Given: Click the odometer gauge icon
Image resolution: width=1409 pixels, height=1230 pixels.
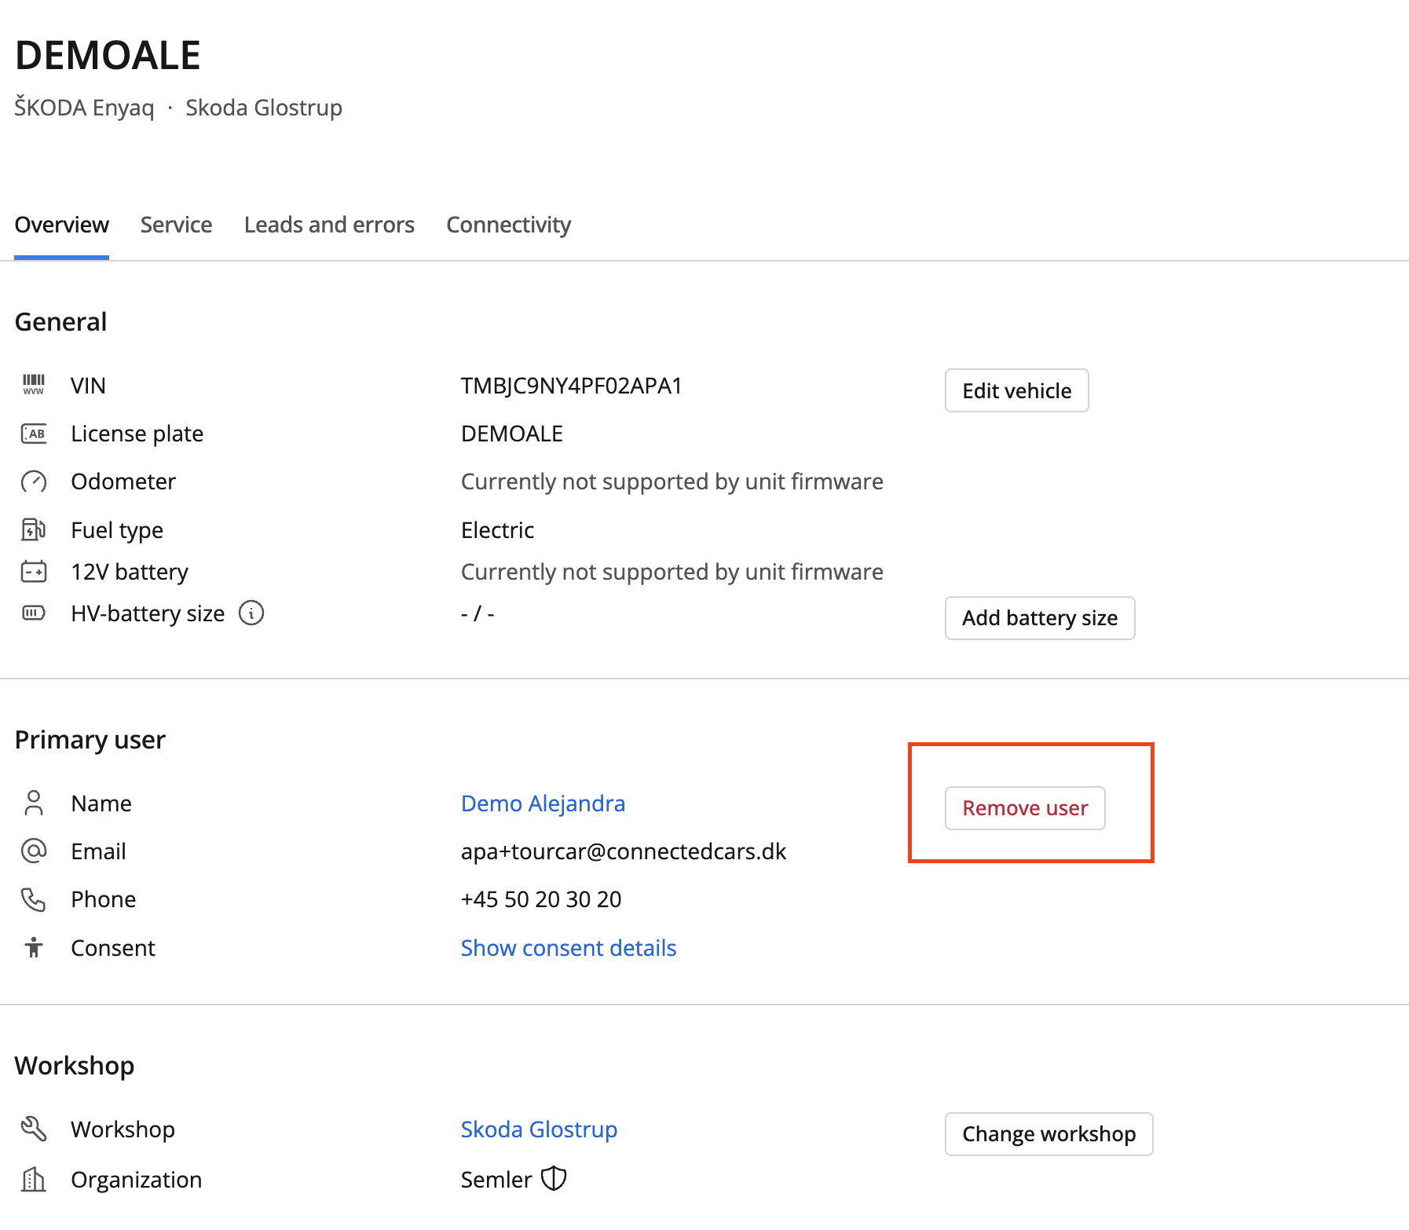Looking at the screenshot, I should pos(33,481).
